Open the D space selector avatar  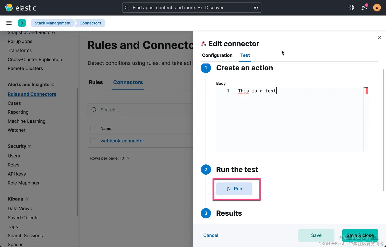click(22, 23)
